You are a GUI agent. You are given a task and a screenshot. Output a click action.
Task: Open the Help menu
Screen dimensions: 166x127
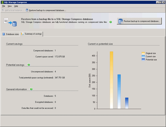point(16,6)
